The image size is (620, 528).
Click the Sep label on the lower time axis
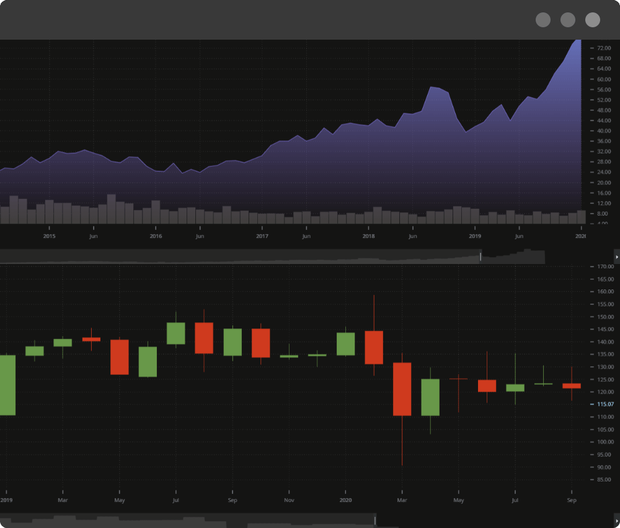(x=572, y=500)
